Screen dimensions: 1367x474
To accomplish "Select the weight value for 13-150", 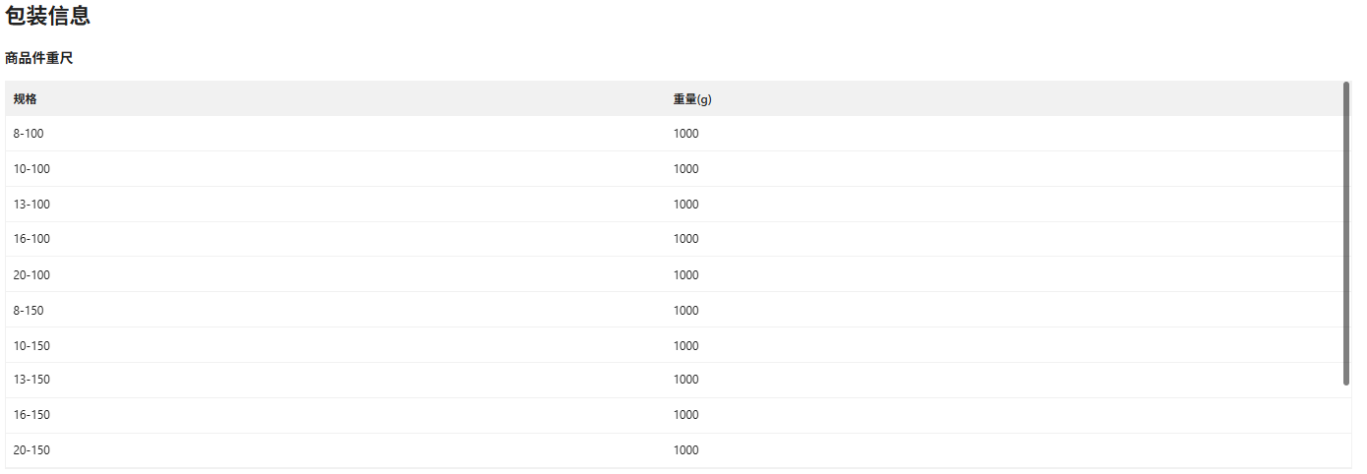I will (686, 380).
